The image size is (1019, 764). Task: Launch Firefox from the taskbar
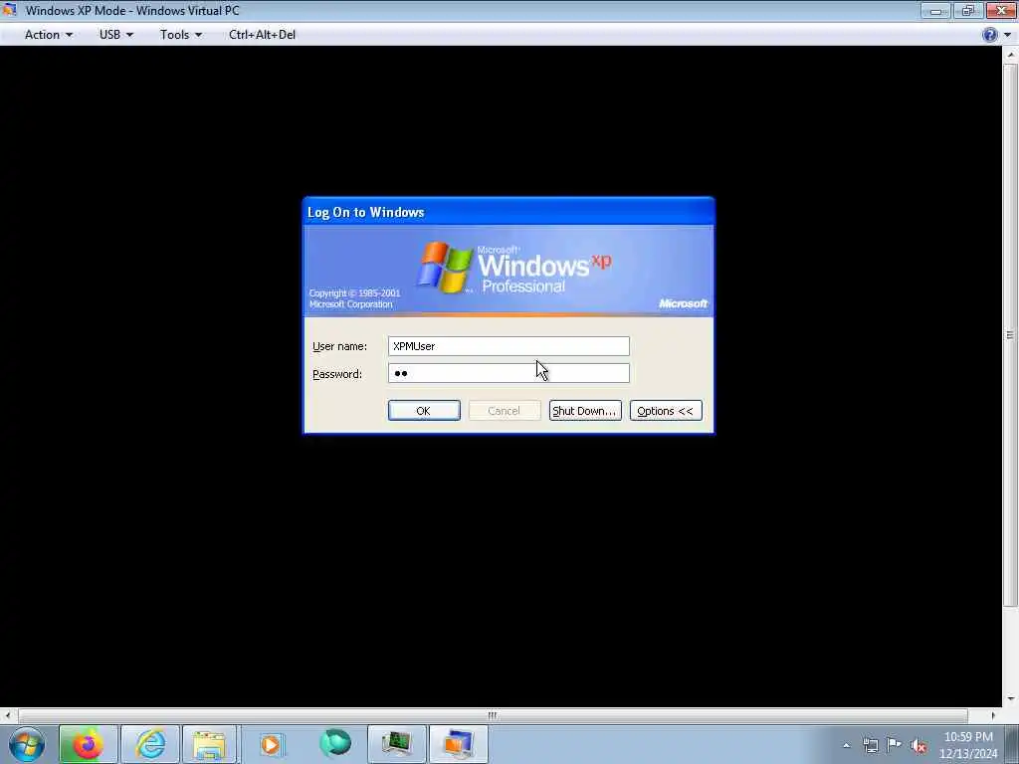point(89,744)
